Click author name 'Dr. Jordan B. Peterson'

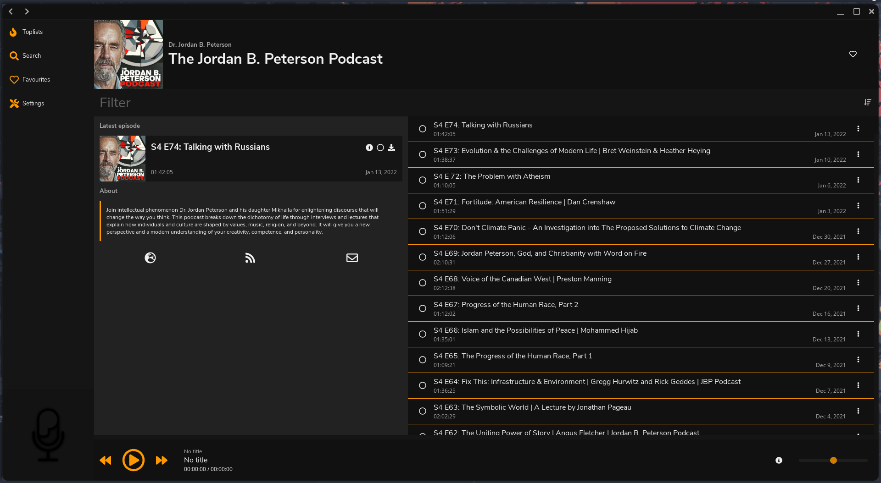(x=200, y=45)
